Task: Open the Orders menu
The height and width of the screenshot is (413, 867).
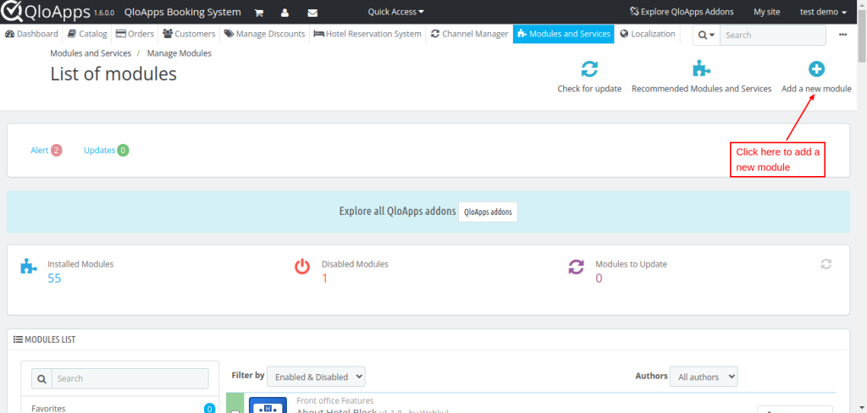Action: click(135, 34)
